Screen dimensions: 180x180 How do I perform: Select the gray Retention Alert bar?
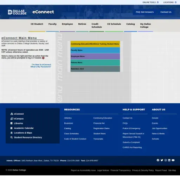[95, 69]
